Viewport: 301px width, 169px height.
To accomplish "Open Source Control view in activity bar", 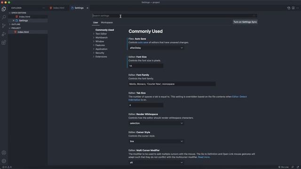I will [4, 26].
